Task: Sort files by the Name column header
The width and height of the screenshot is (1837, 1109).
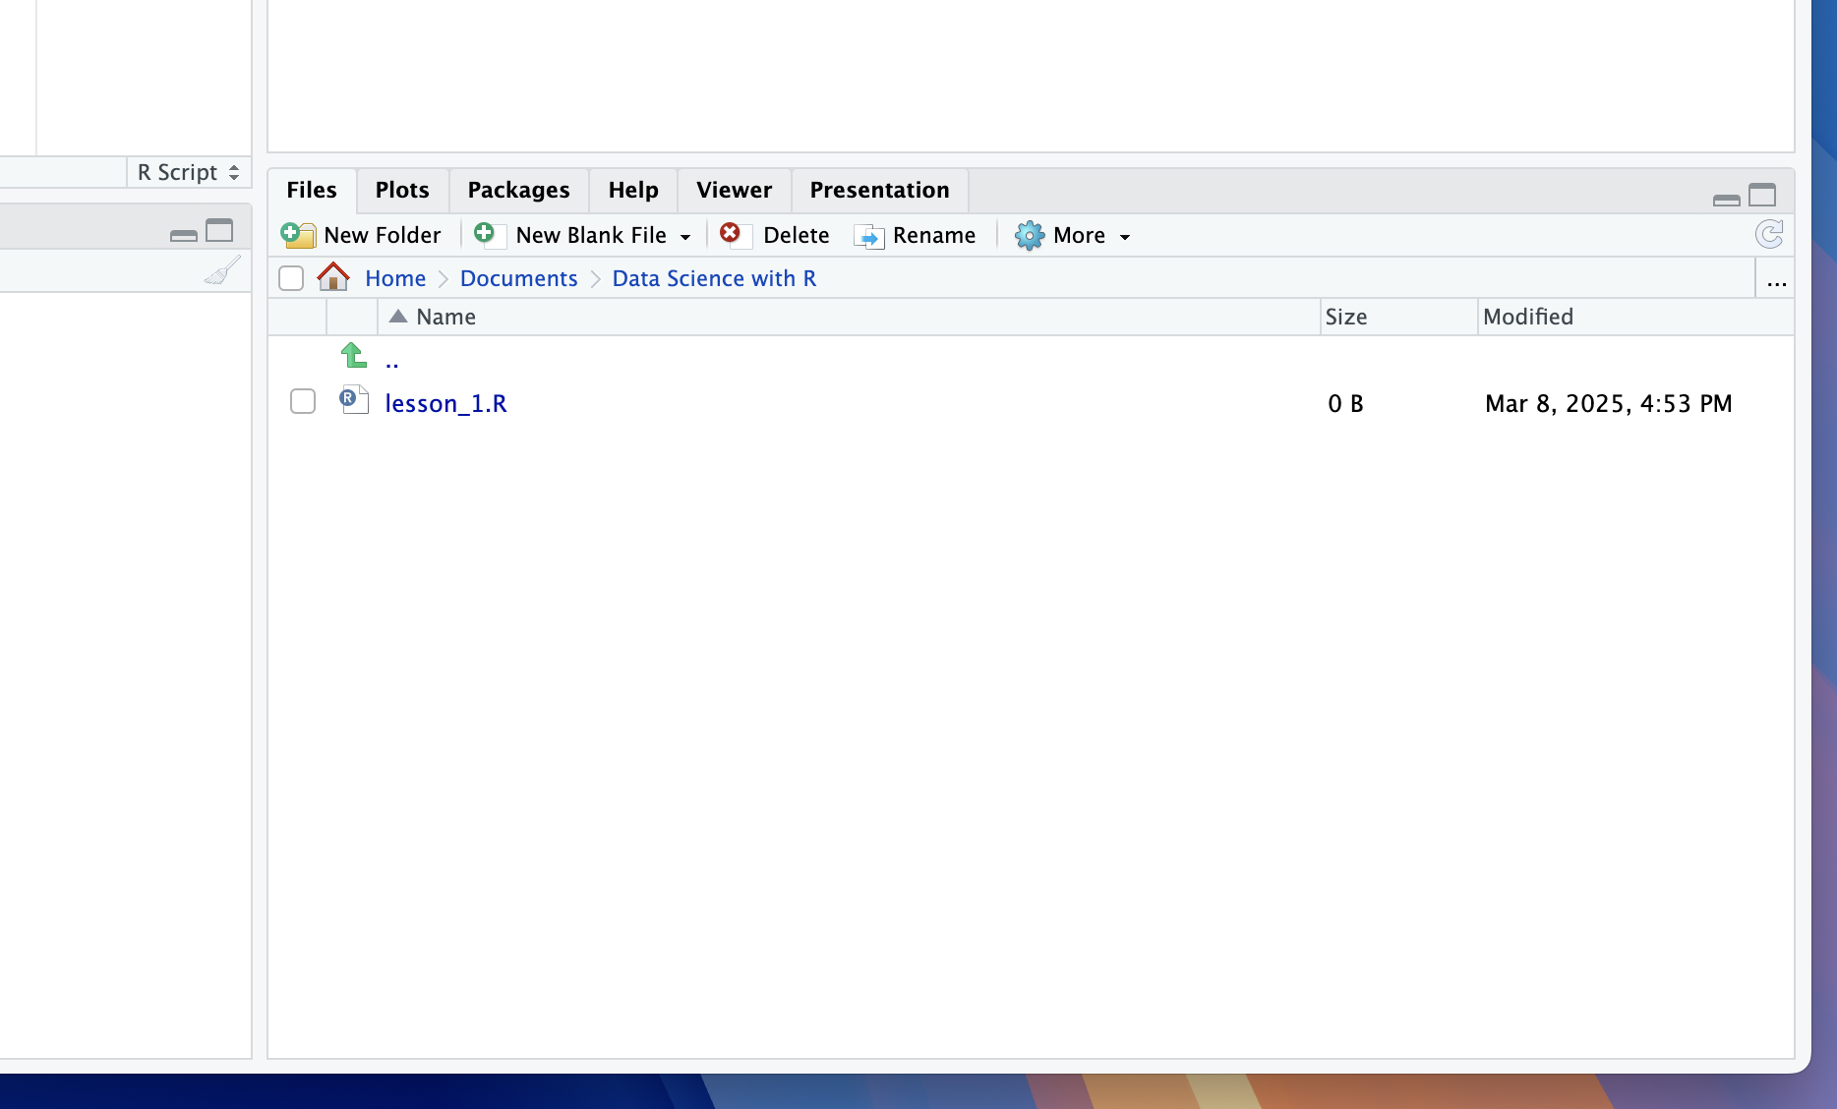Action: [x=445, y=317]
